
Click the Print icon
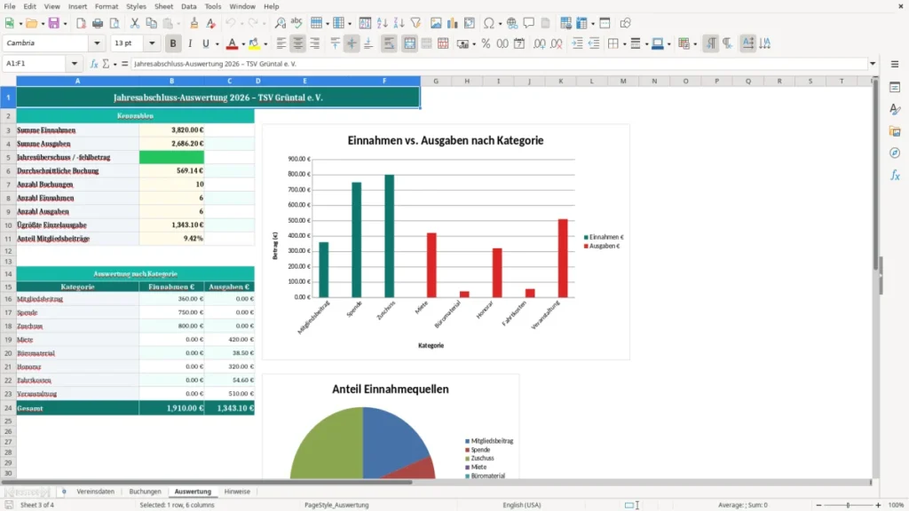tap(98, 23)
